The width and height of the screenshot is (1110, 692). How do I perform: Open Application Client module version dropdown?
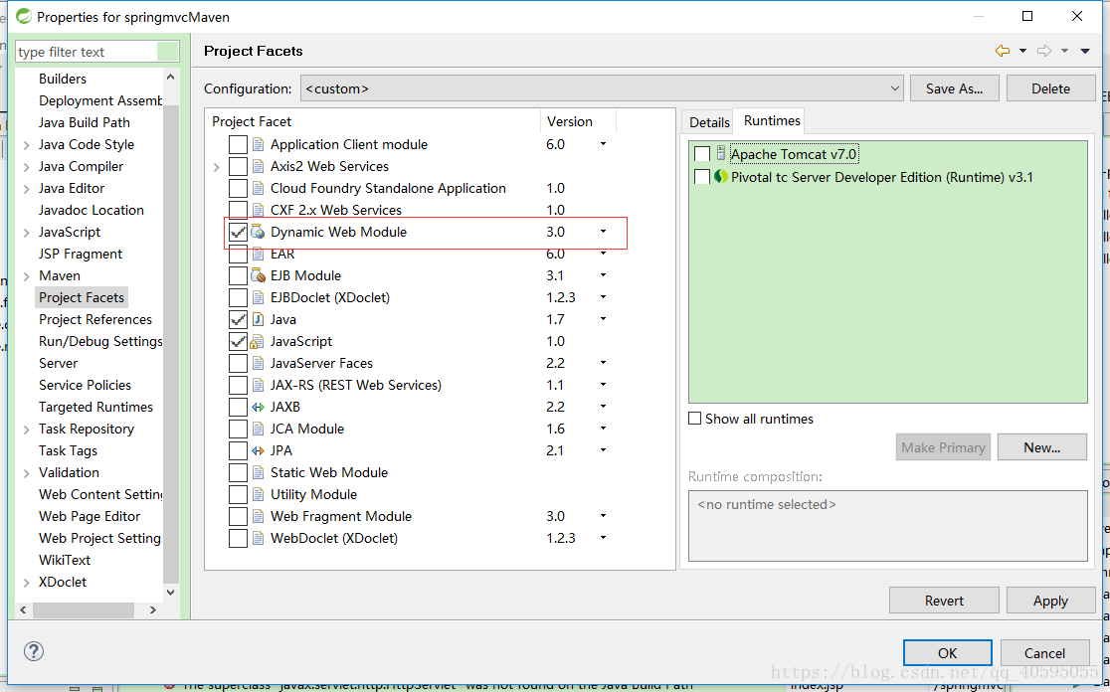coord(603,143)
